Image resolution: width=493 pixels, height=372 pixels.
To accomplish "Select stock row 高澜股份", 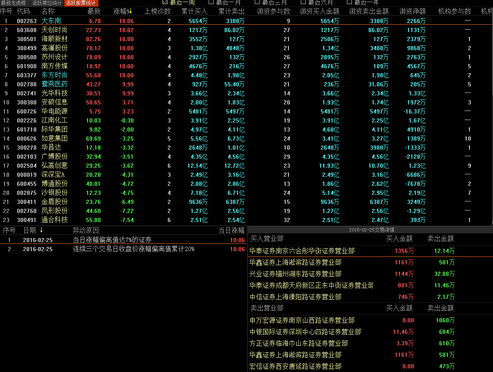I will (246, 49).
